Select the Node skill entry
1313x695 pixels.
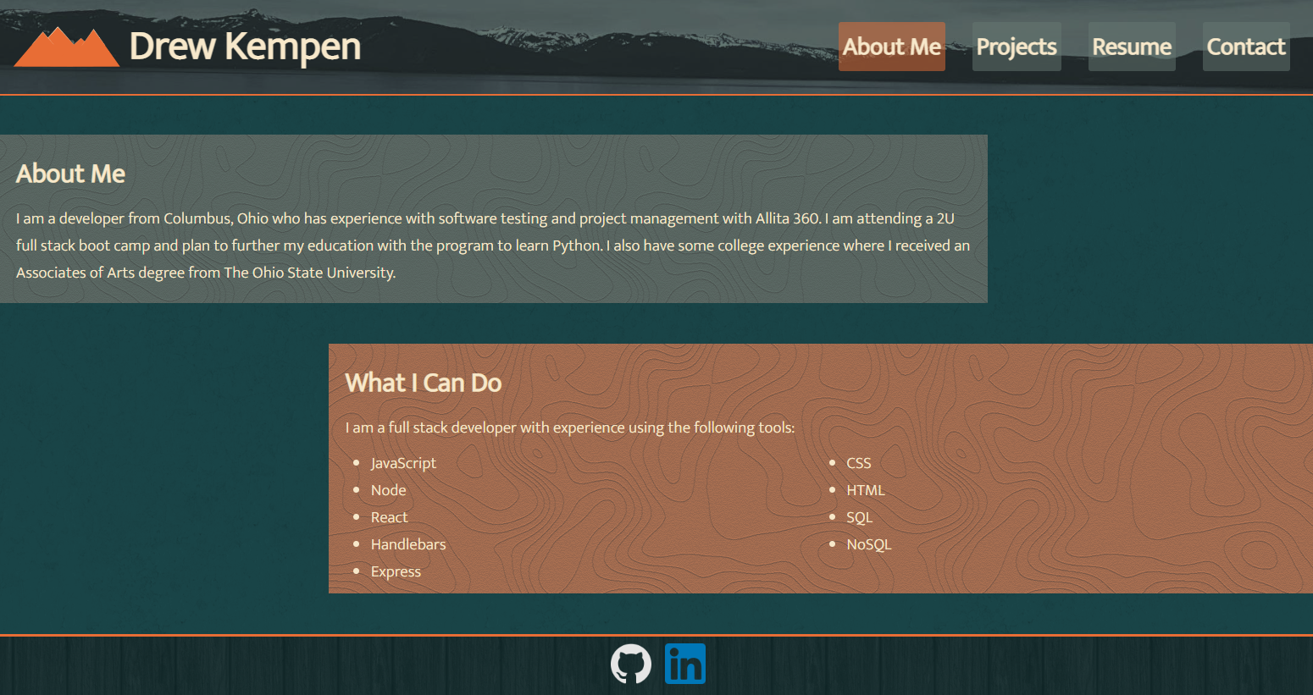click(x=388, y=490)
